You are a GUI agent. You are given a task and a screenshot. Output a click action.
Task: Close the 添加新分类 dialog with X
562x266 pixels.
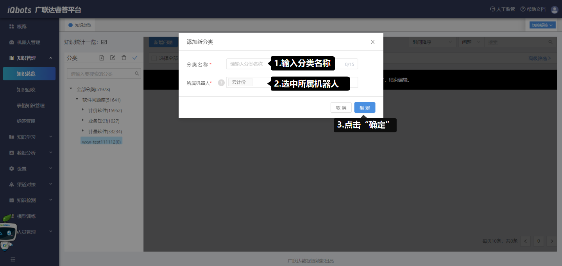372,42
